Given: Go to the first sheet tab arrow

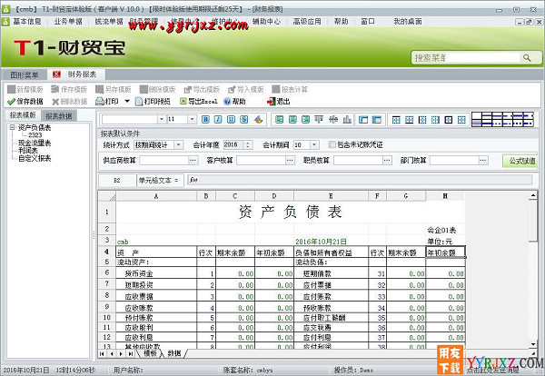Looking at the screenshot, I should pyautogui.click(x=102, y=354).
